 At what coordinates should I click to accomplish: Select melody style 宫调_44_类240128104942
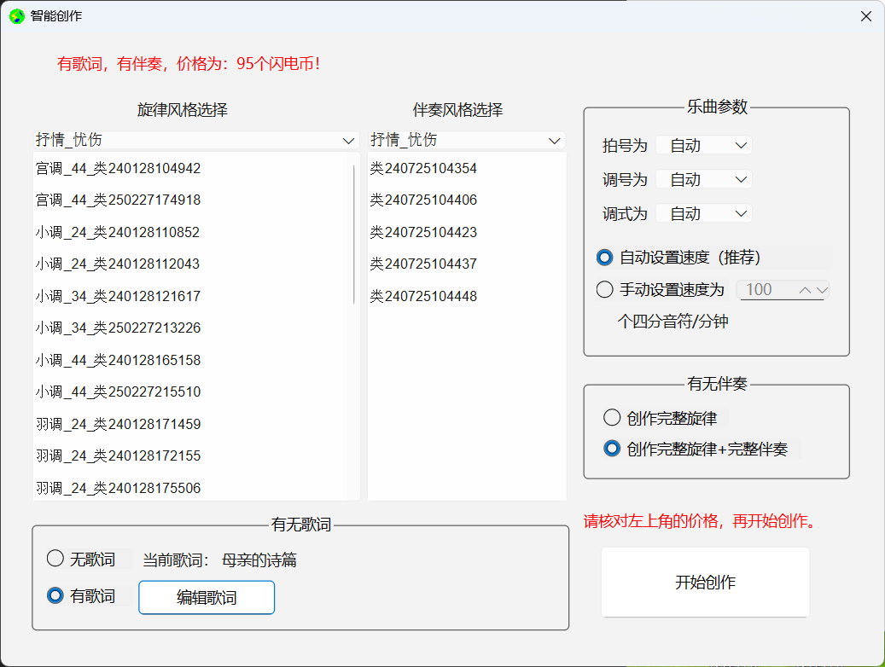(119, 168)
